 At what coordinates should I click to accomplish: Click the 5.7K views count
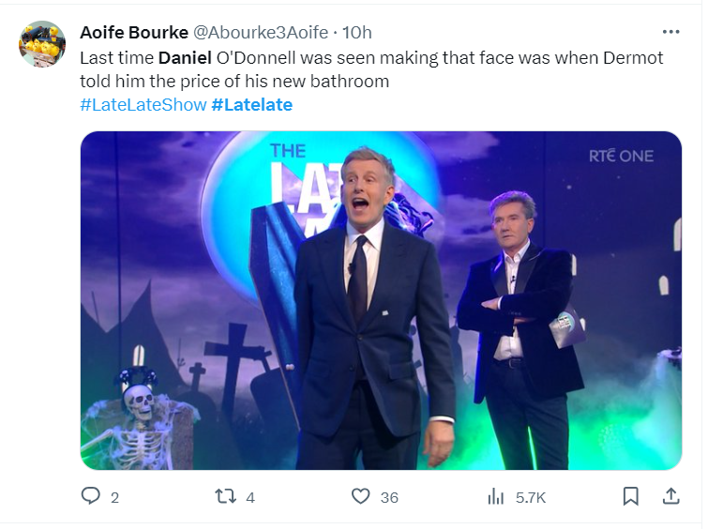click(x=532, y=497)
